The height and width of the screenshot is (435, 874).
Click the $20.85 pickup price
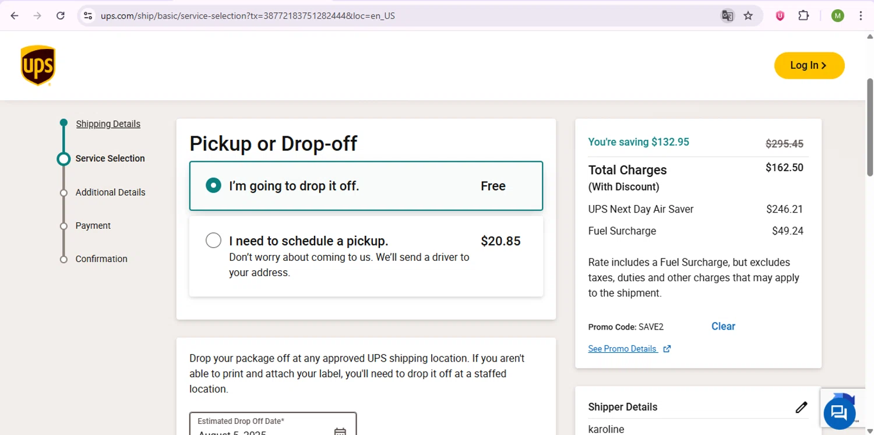pyautogui.click(x=501, y=241)
